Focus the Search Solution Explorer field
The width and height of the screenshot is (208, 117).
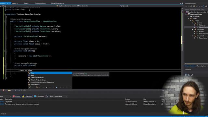(x=196, y=9)
